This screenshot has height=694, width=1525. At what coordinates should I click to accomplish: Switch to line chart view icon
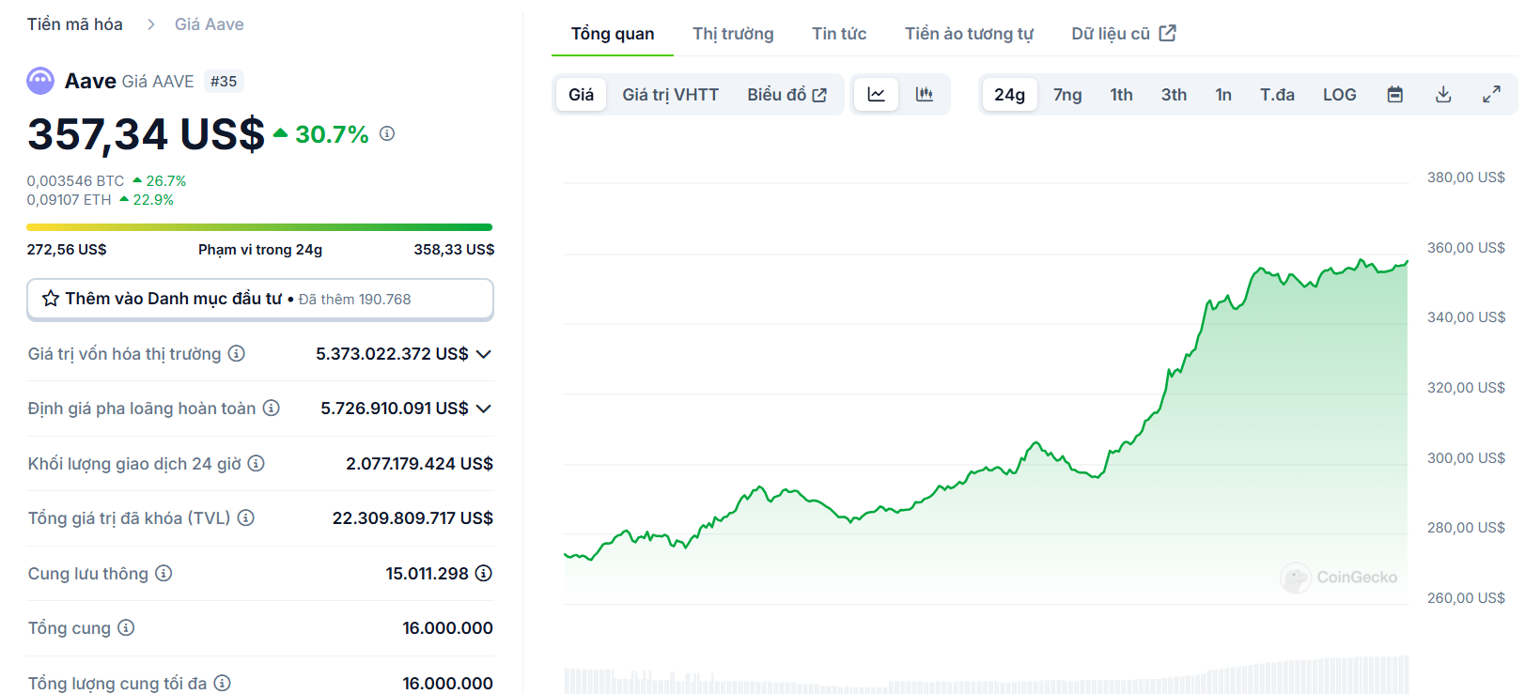[x=877, y=94]
